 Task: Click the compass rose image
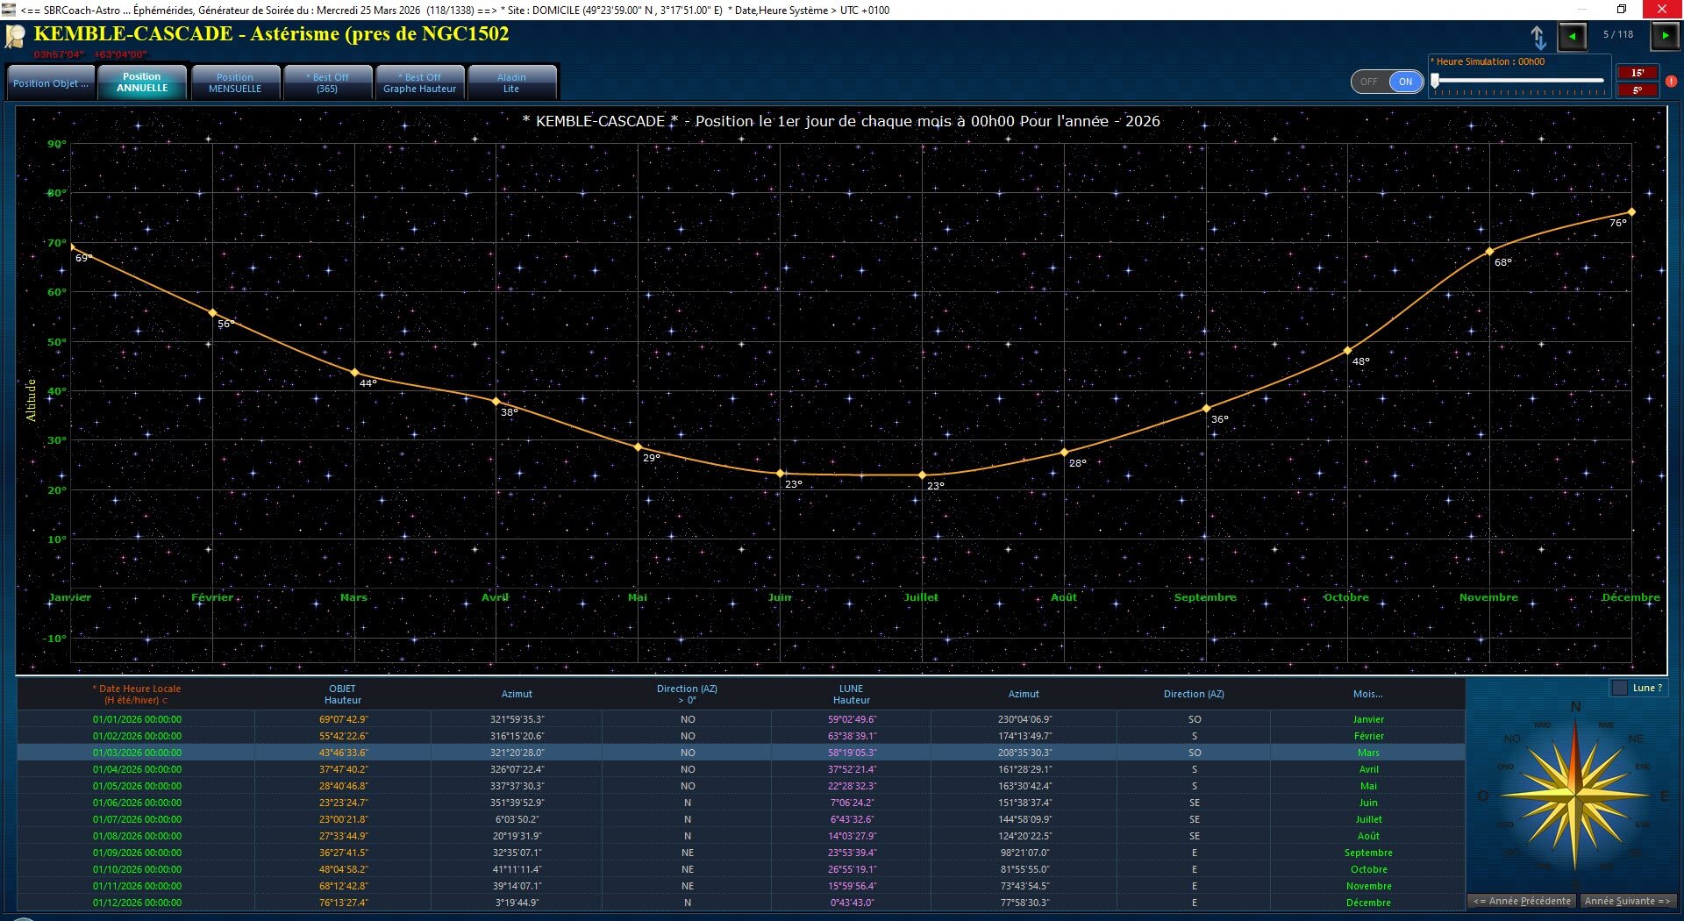click(x=1575, y=794)
